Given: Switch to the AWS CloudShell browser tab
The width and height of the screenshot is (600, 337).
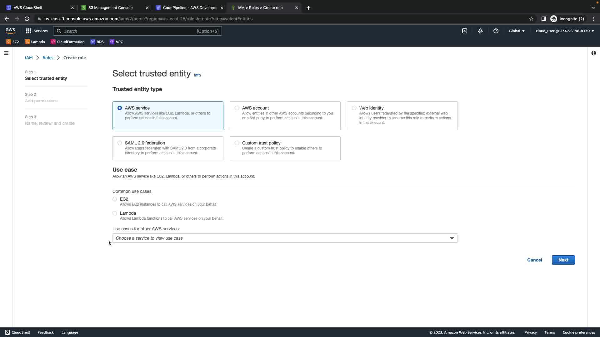Looking at the screenshot, I should (28, 8).
